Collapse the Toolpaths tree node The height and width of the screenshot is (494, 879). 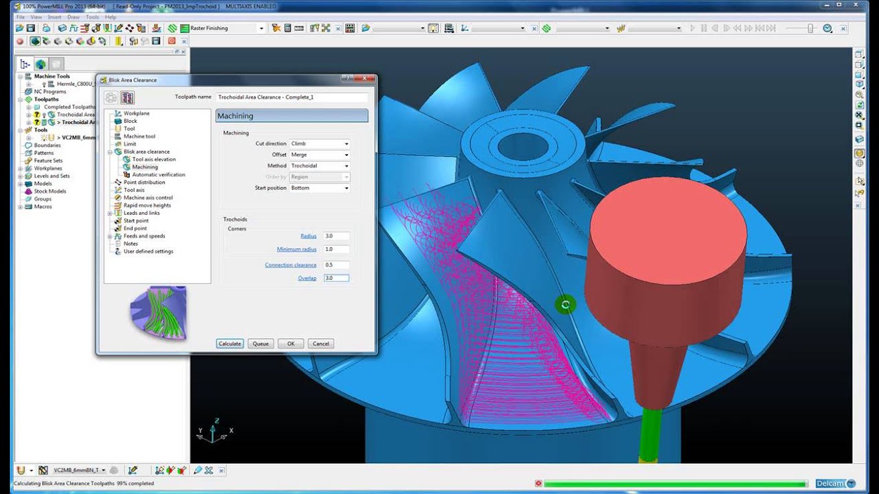(20, 99)
